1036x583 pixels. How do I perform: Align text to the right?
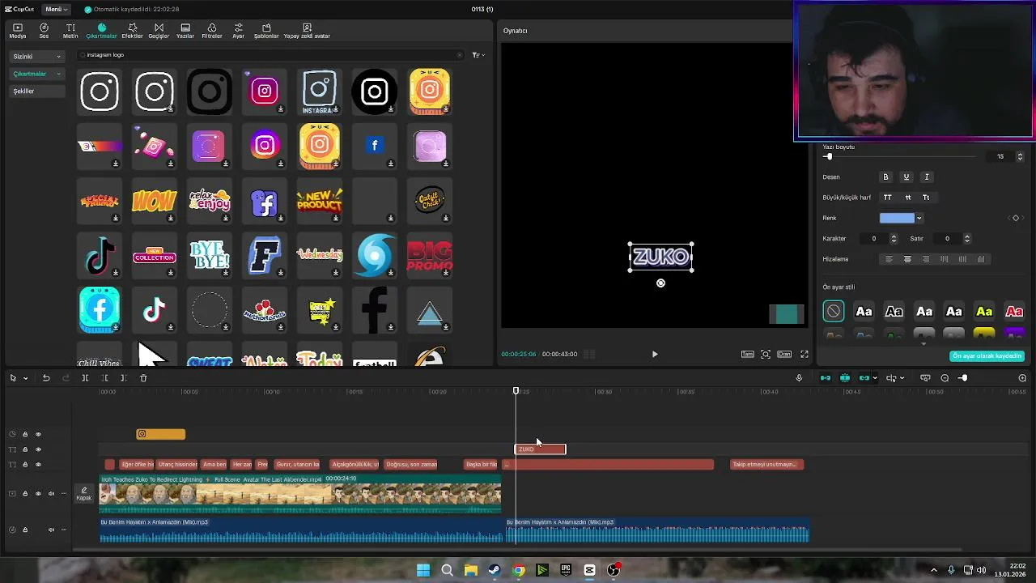tap(926, 259)
